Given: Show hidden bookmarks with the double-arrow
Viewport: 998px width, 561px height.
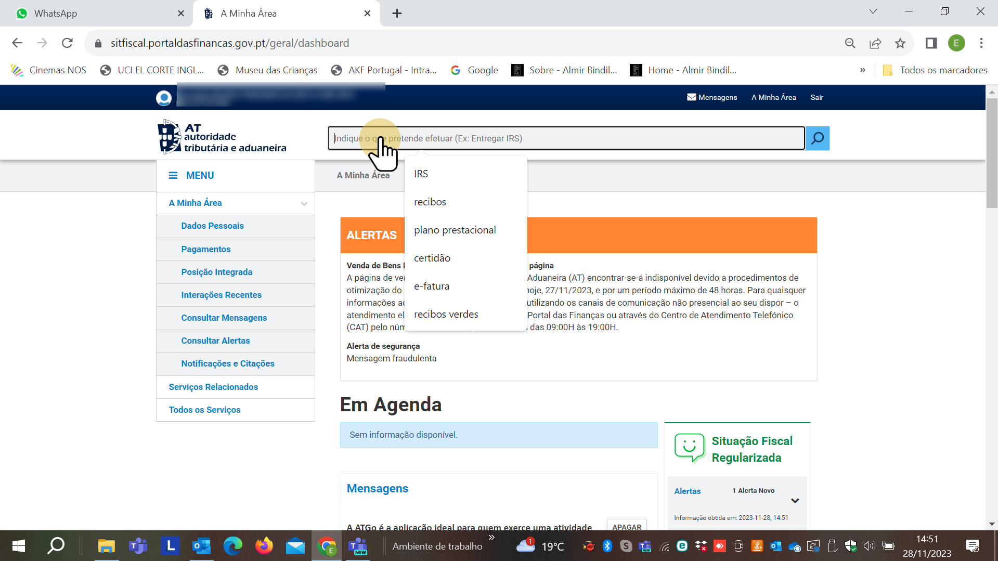Looking at the screenshot, I should click(x=862, y=70).
